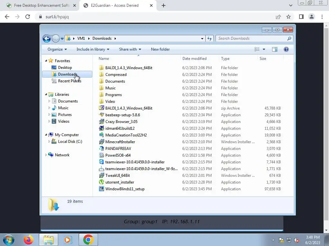Open the Include in library menu
Image resolution: width=329 pixels, height=246 pixels.
pyautogui.click(x=93, y=49)
